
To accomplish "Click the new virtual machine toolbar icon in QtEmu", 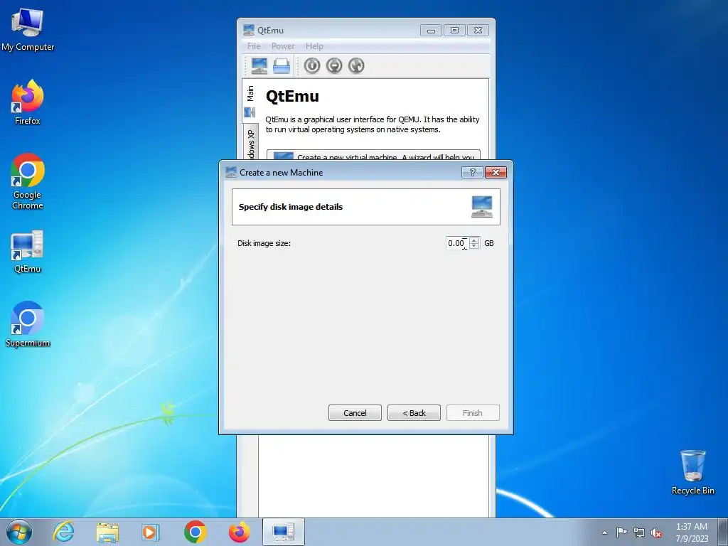I will point(259,65).
